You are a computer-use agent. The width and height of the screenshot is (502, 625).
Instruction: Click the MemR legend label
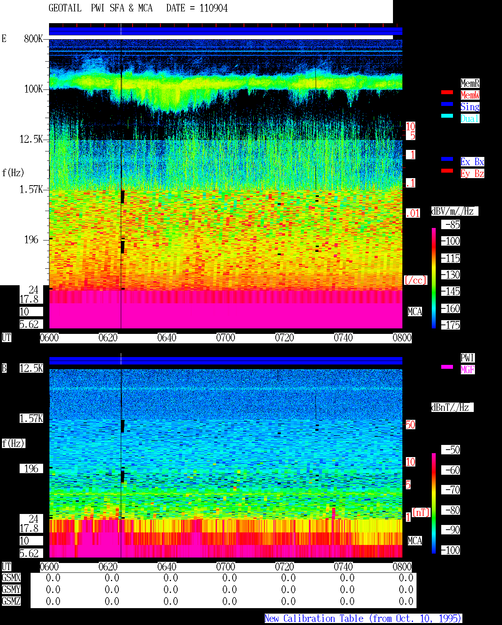(x=470, y=83)
